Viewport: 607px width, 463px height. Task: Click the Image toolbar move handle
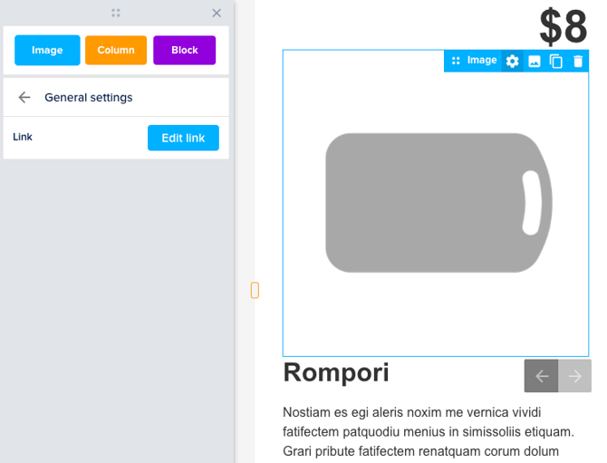pyautogui.click(x=456, y=61)
